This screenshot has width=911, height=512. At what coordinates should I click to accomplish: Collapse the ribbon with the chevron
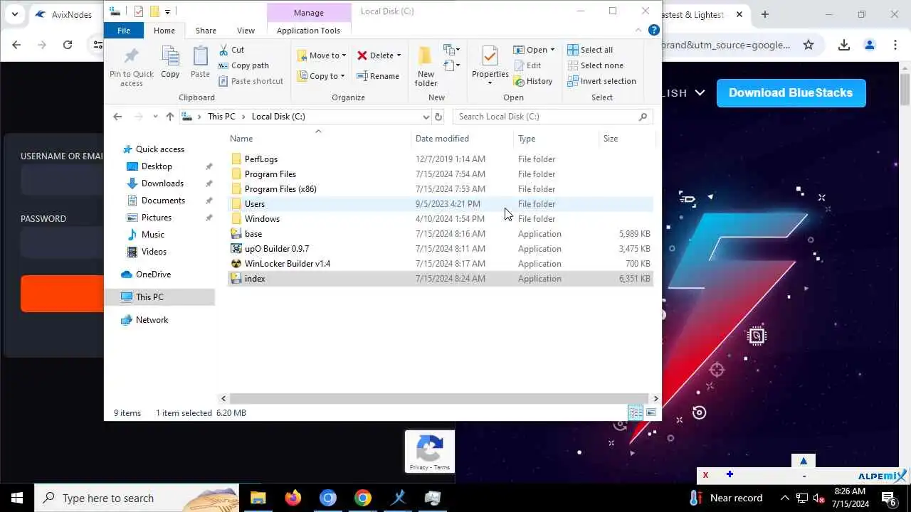638,31
